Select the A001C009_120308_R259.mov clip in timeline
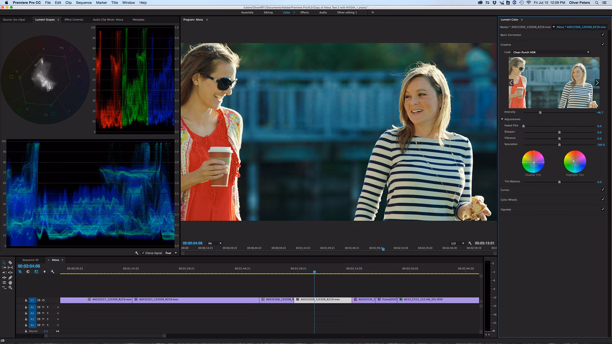612x344 pixels. (x=323, y=300)
